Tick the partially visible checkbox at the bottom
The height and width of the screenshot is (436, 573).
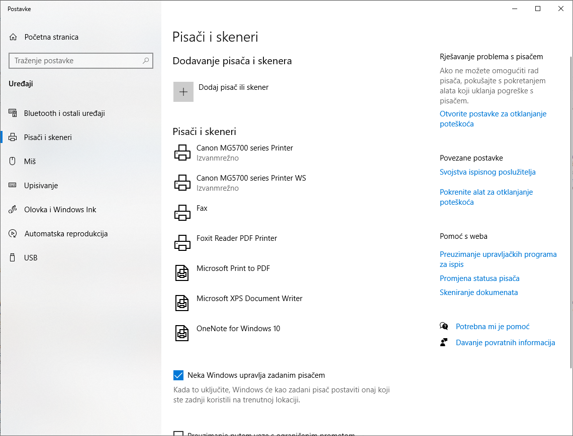click(178, 434)
